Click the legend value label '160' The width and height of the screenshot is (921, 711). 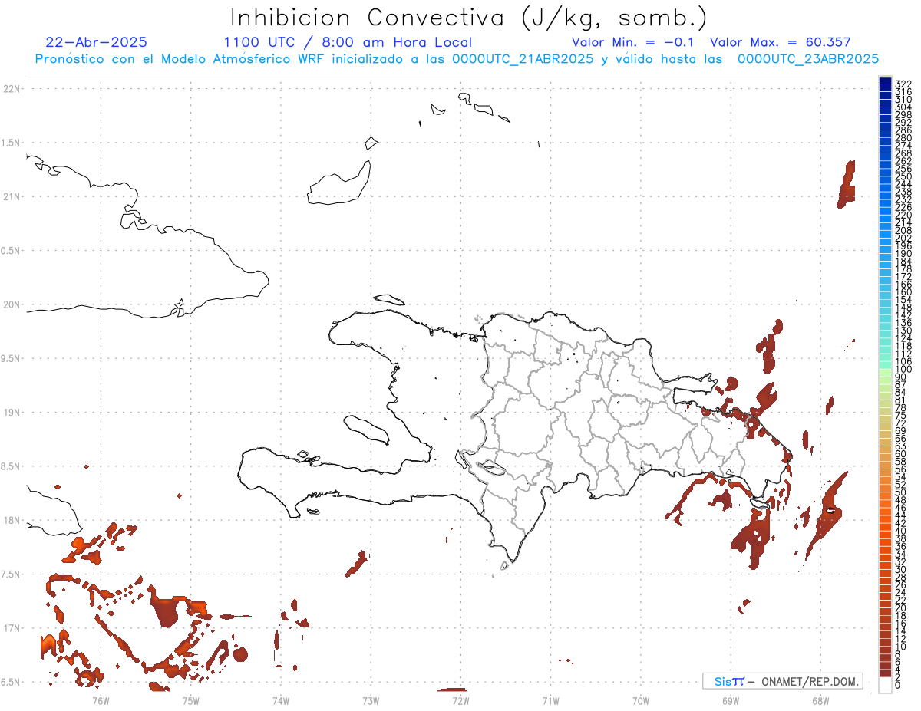tap(903, 293)
